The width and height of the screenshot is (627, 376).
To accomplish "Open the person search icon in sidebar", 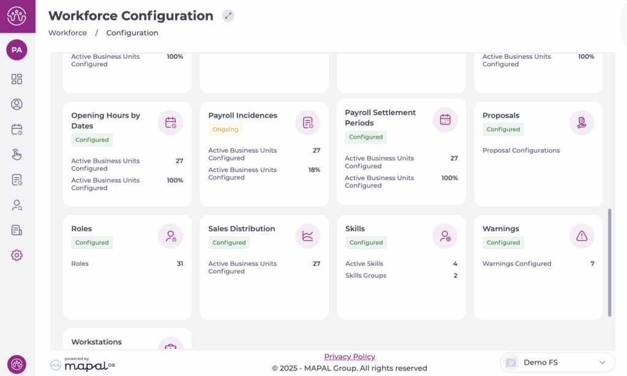I will tap(17, 205).
